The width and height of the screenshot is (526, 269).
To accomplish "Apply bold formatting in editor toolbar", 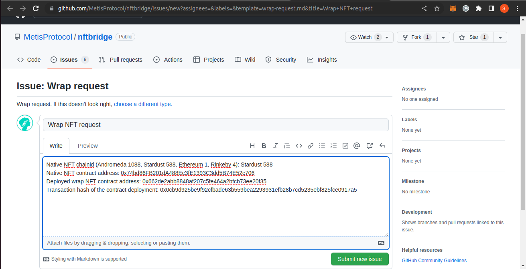I will [x=264, y=146].
